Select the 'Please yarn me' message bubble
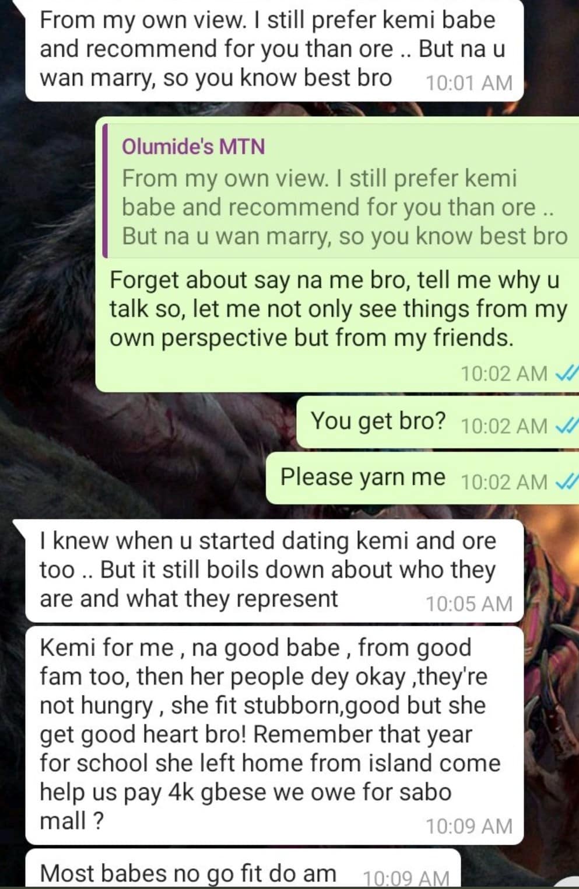Screen dimensions: 579x889 pyautogui.click(x=422, y=478)
